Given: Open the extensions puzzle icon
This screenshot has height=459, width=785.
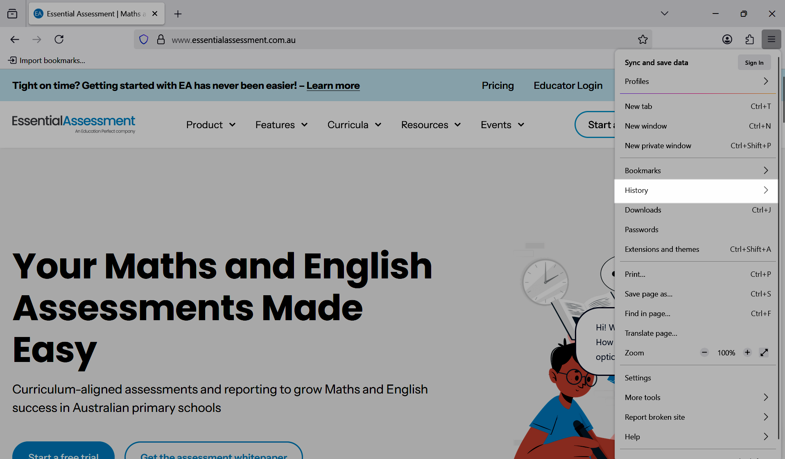Looking at the screenshot, I should point(749,40).
